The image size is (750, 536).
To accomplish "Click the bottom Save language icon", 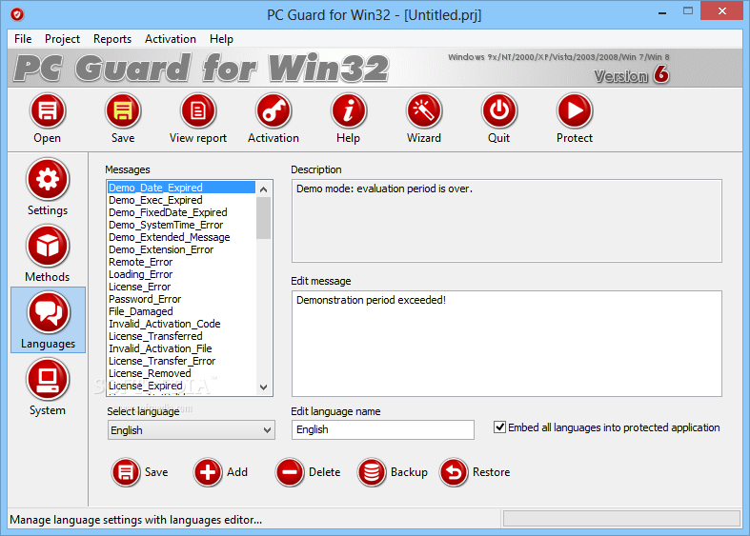I will point(126,472).
